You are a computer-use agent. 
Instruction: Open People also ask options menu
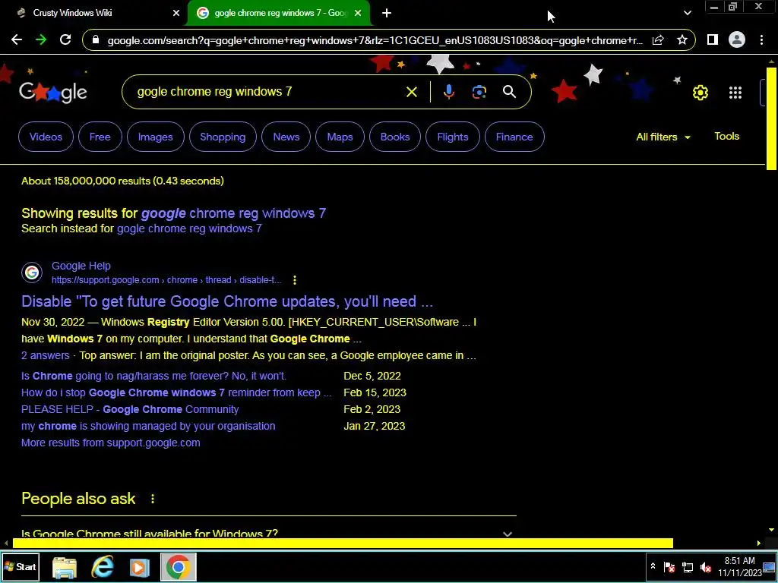(152, 499)
